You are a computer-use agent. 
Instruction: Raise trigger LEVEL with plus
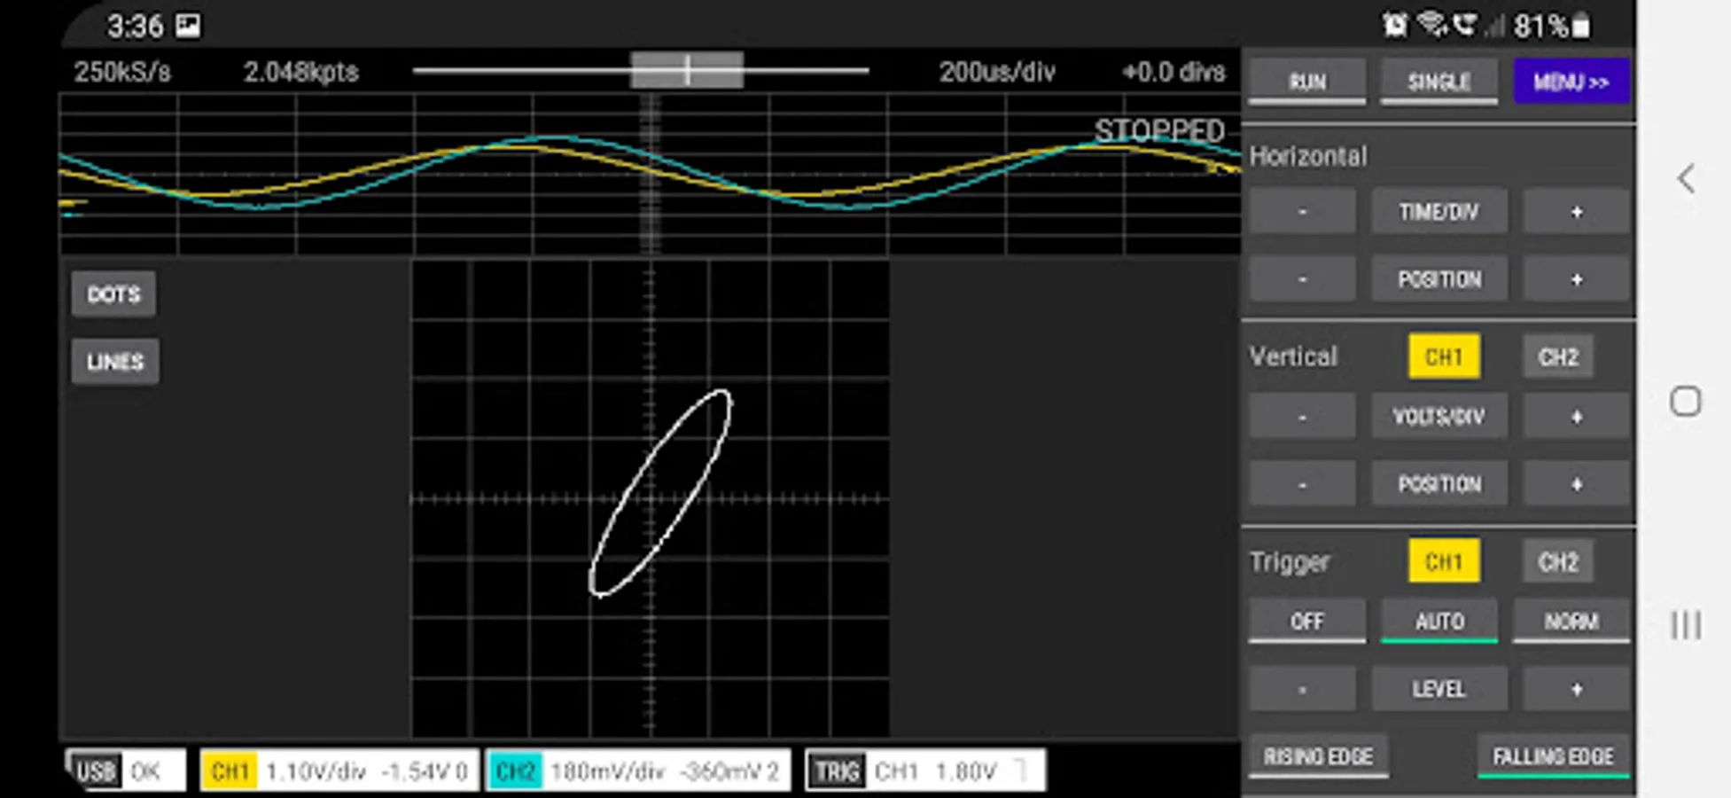(1576, 689)
